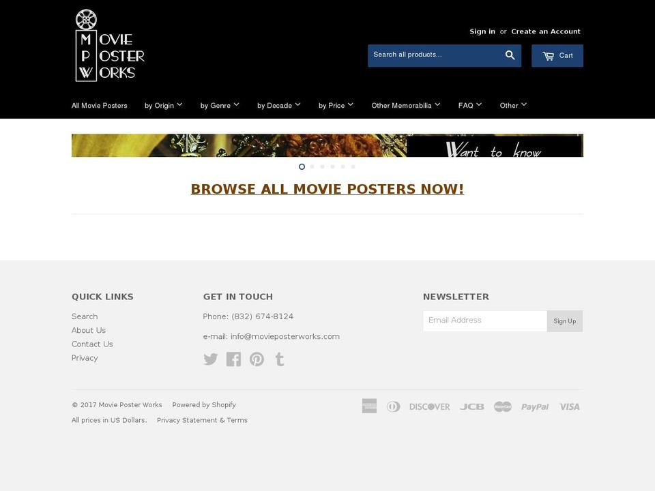Select the fourth slideshow dot
The width and height of the screenshot is (655, 491).
click(x=332, y=166)
